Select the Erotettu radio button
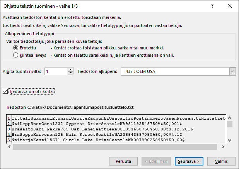 pyautogui.click(x=15, y=48)
